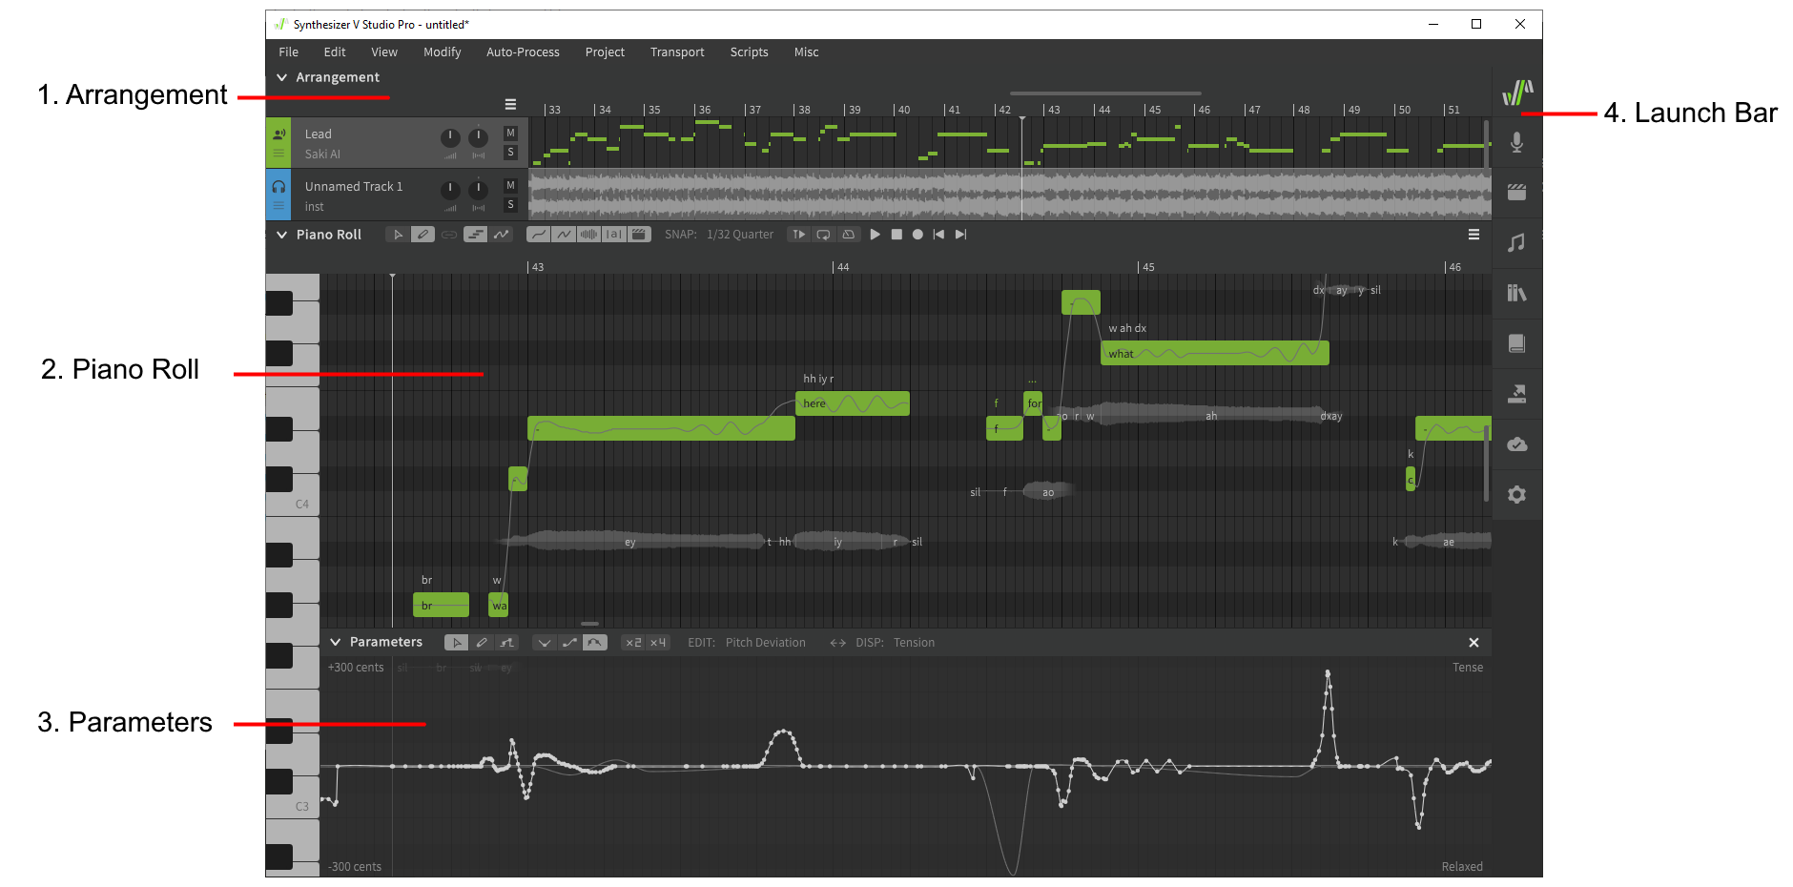Open the clapperboard render panel in launch bar
The width and height of the screenshot is (1793, 887).
[x=1516, y=193]
